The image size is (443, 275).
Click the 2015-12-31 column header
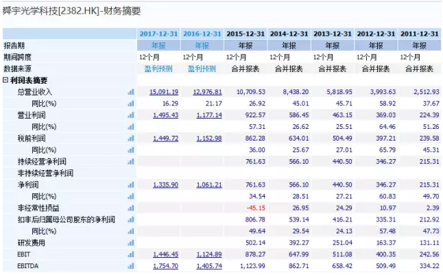click(x=246, y=34)
